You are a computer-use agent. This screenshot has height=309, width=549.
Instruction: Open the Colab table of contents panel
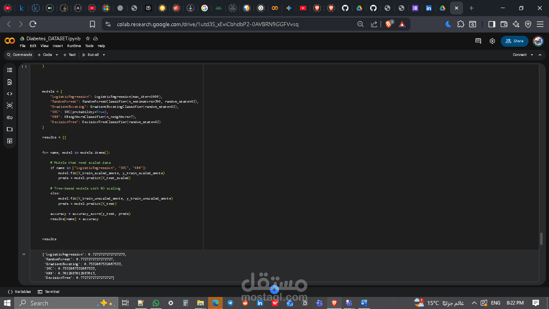[x=10, y=70]
